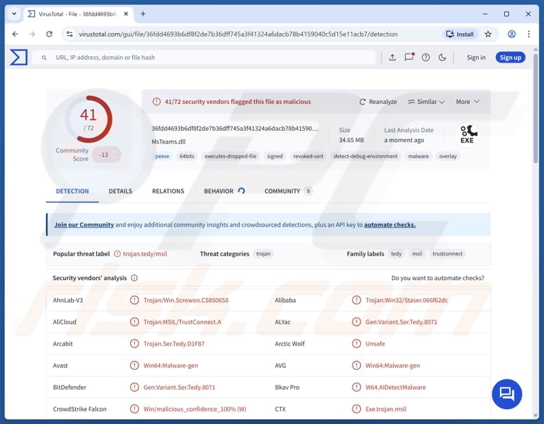
Task: Click the search magnifier icon
Action: (x=44, y=58)
